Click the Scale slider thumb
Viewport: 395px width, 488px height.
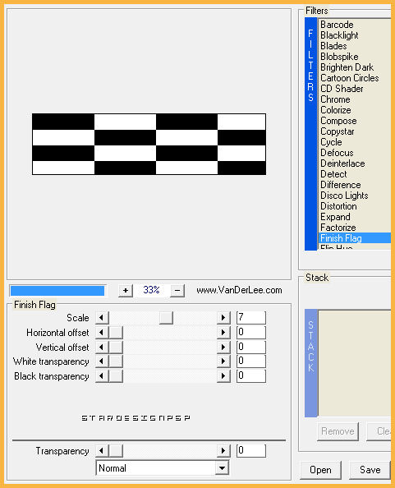tap(166, 318)
